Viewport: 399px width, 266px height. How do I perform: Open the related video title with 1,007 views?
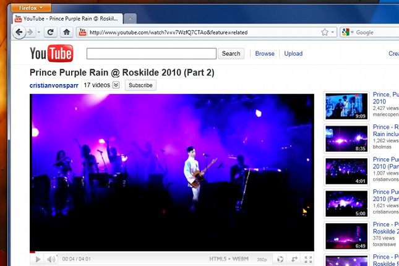tap(386, 163)
